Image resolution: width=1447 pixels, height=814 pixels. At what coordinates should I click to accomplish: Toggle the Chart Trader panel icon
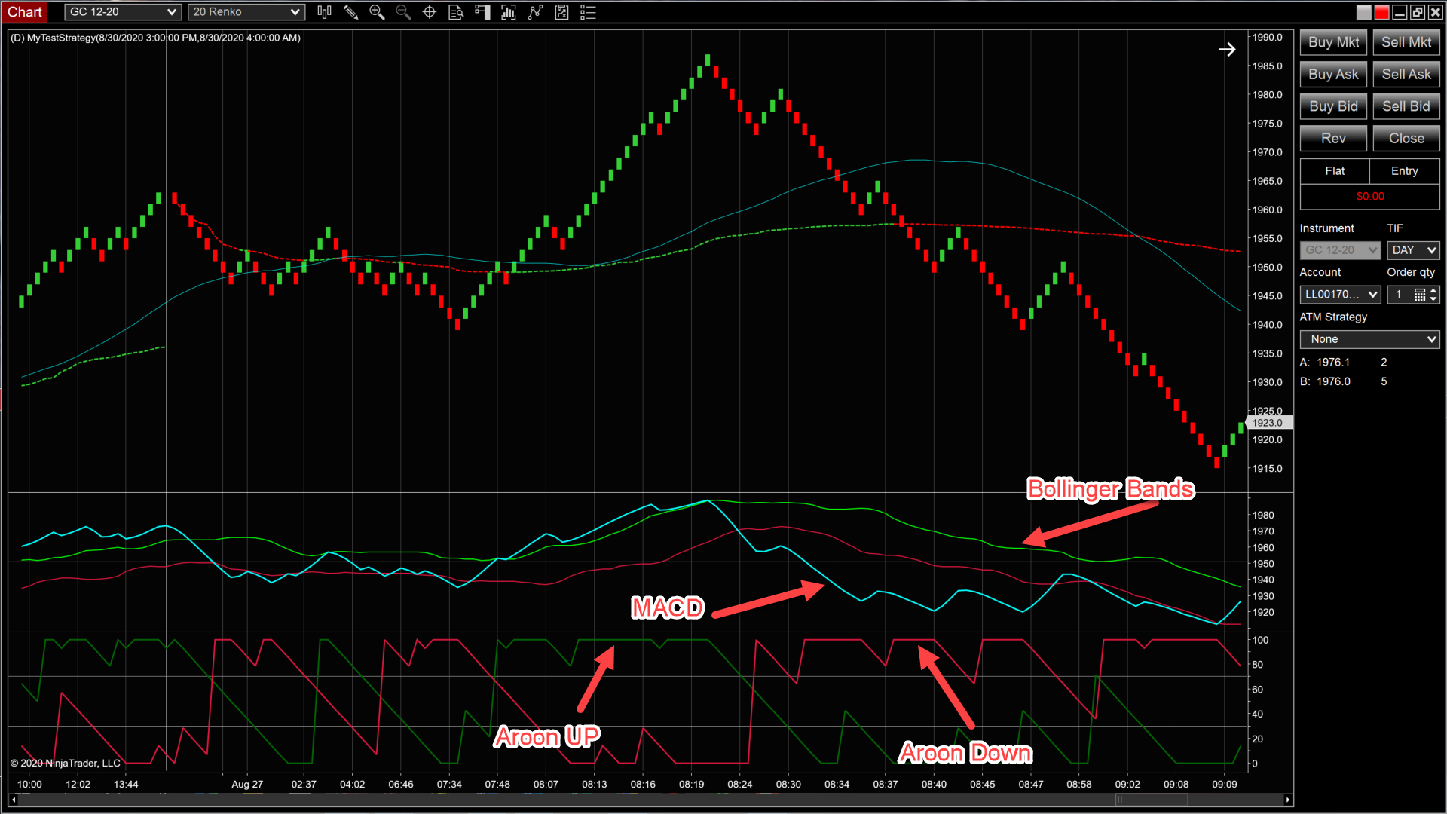click(482, 12)
